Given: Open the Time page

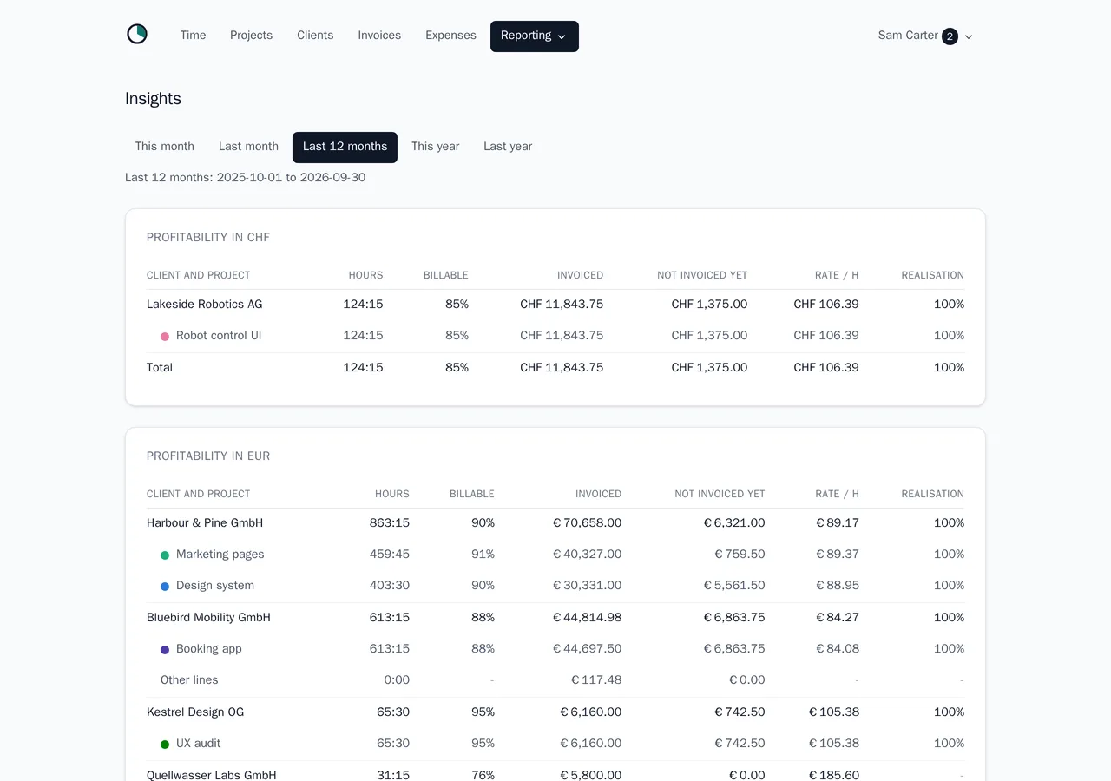Looking at the screenshot, I should pyautogui.click(x=193, y=36).
